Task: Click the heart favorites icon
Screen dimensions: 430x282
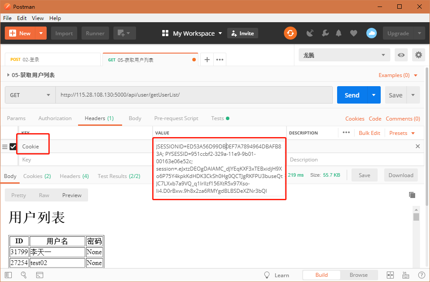Action: (353, 33)
